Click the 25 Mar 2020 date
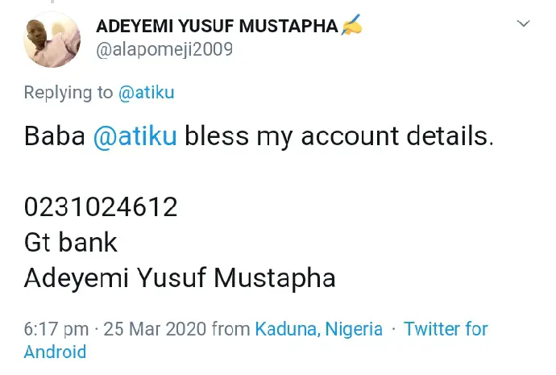 tap(155, 329)
